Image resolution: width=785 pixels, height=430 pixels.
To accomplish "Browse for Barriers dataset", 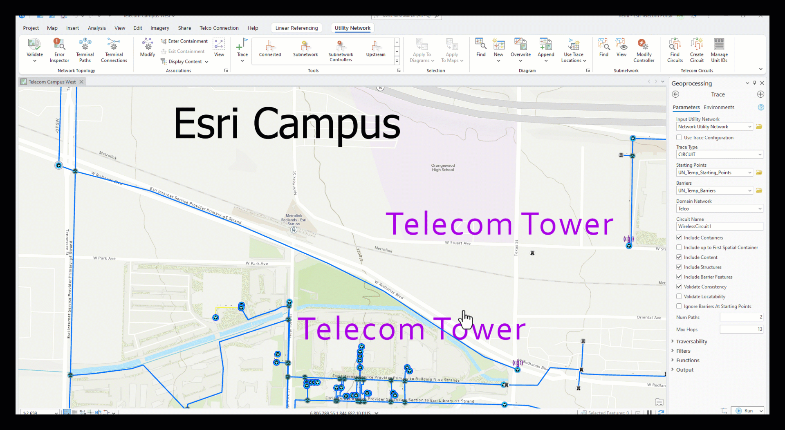I will click(759, 190).
